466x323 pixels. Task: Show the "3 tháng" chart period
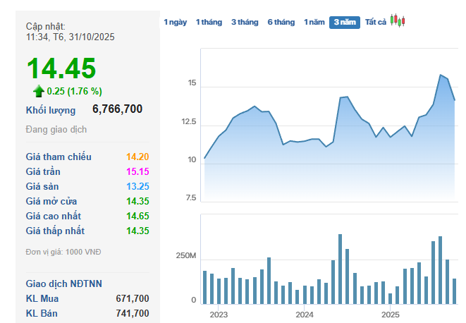(x=245, y=23)
